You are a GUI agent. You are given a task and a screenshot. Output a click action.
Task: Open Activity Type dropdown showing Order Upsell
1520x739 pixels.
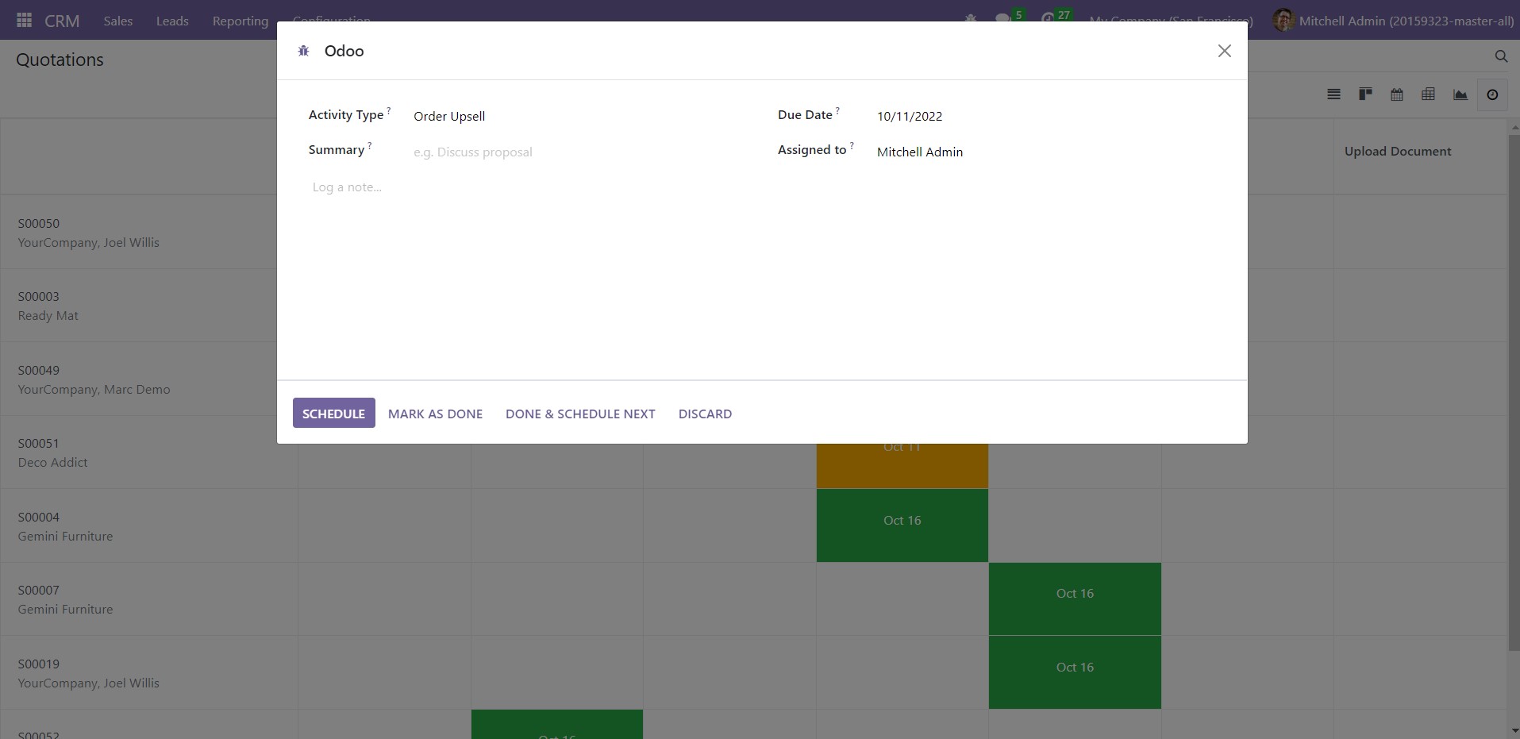(579, 116)
